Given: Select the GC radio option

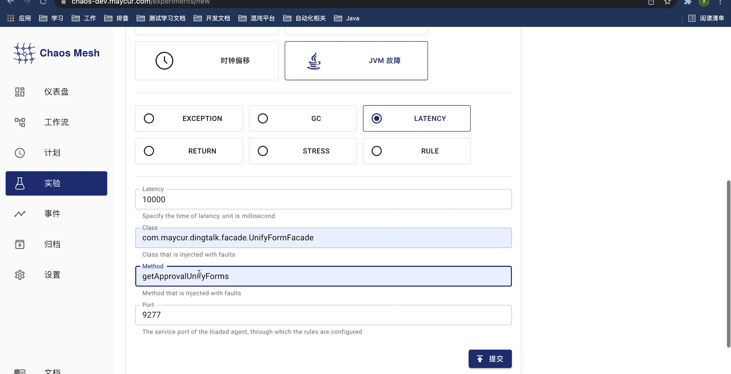Looking at the screenshot, I should pos(263,119).
